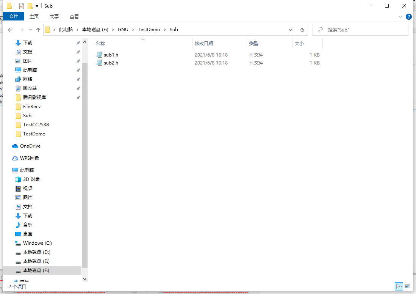
Task: Switch to the 查看 (View) ribbon tab
Action: (x=74, y=16)
